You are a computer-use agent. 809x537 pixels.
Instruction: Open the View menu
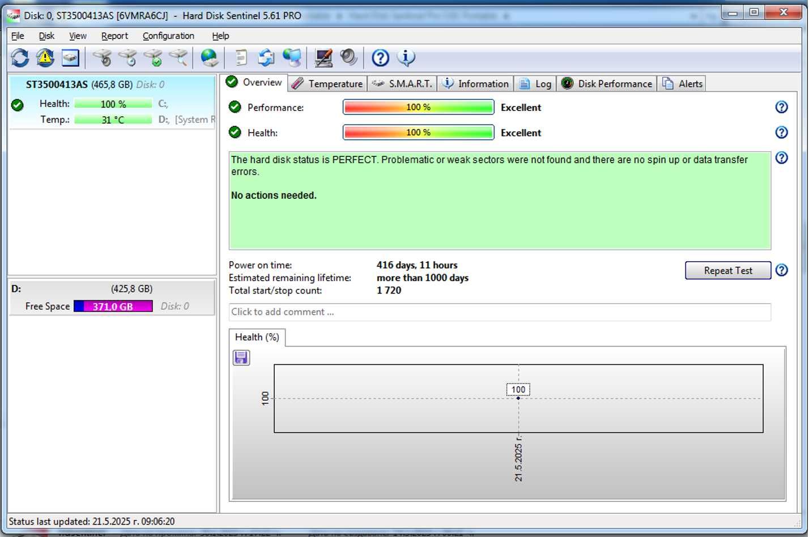[x=78, y=36]
